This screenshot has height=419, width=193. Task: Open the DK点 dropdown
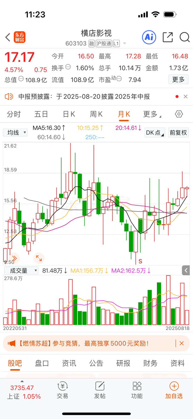155,132
